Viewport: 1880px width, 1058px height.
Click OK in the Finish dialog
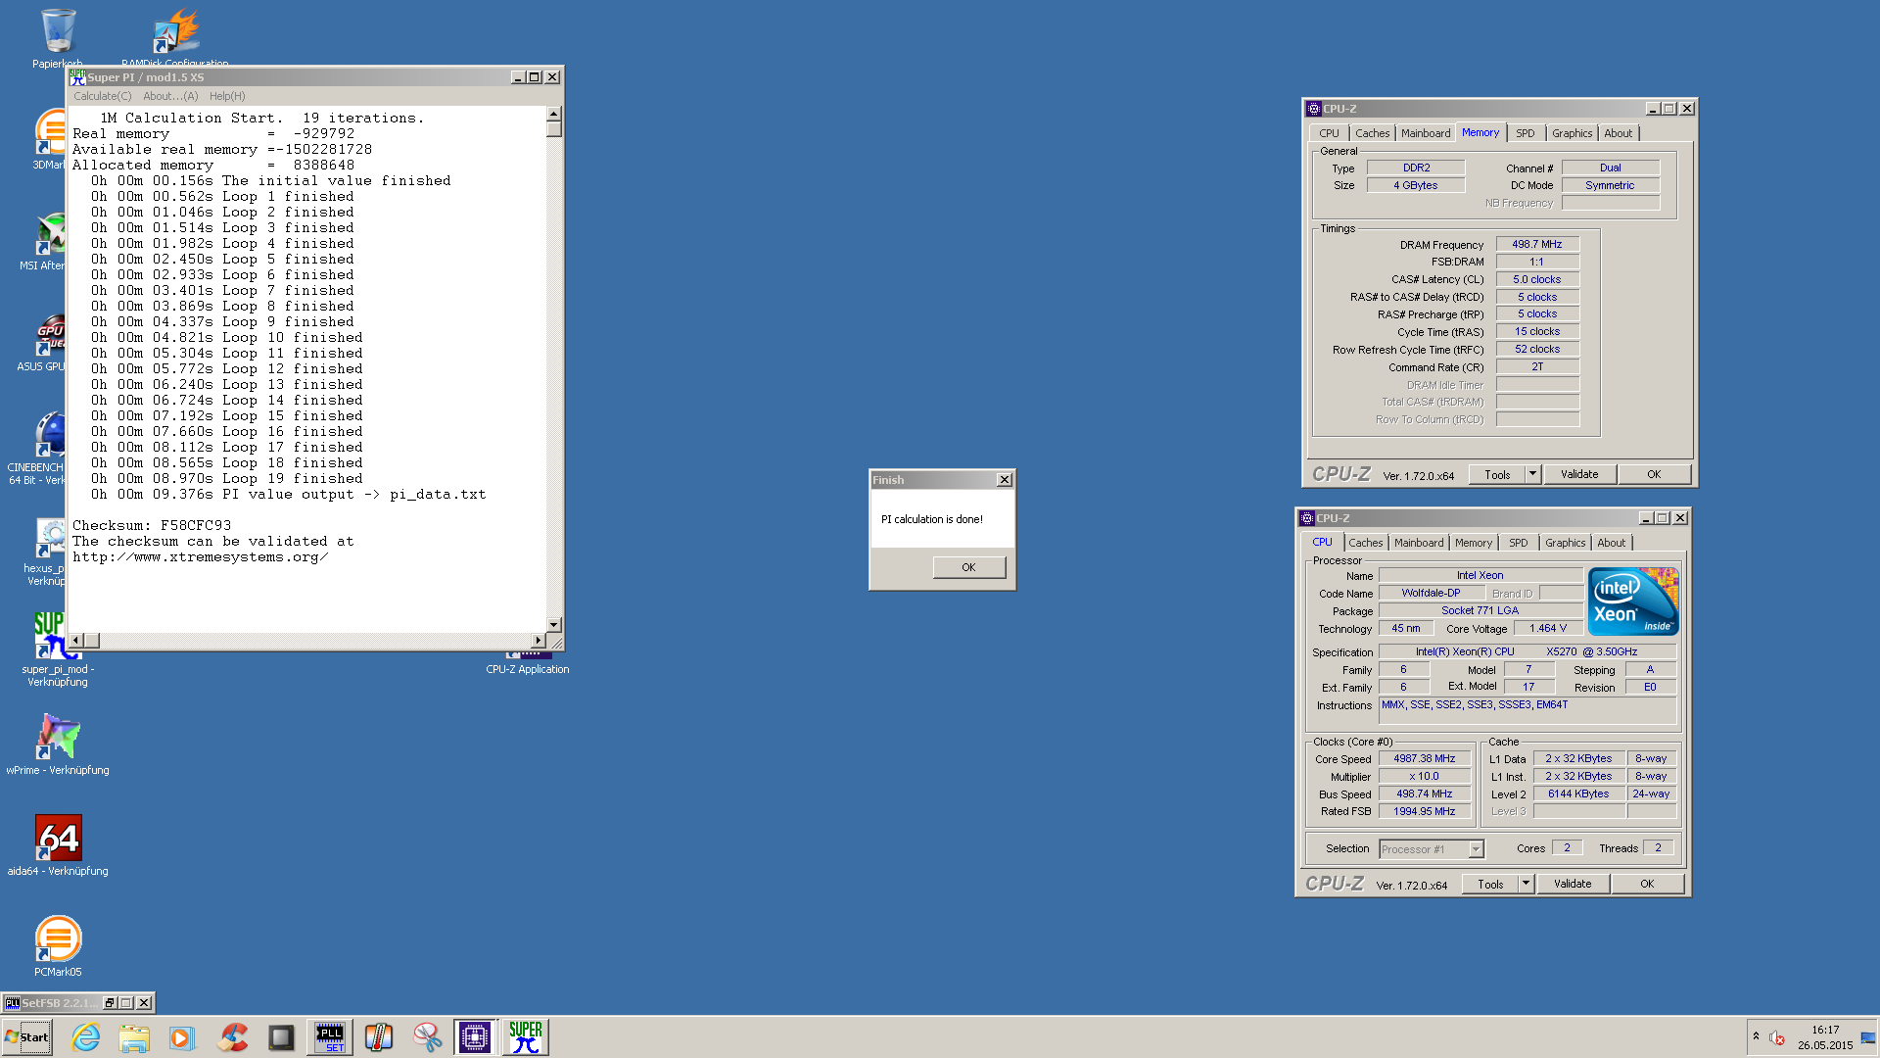(968, 567)
